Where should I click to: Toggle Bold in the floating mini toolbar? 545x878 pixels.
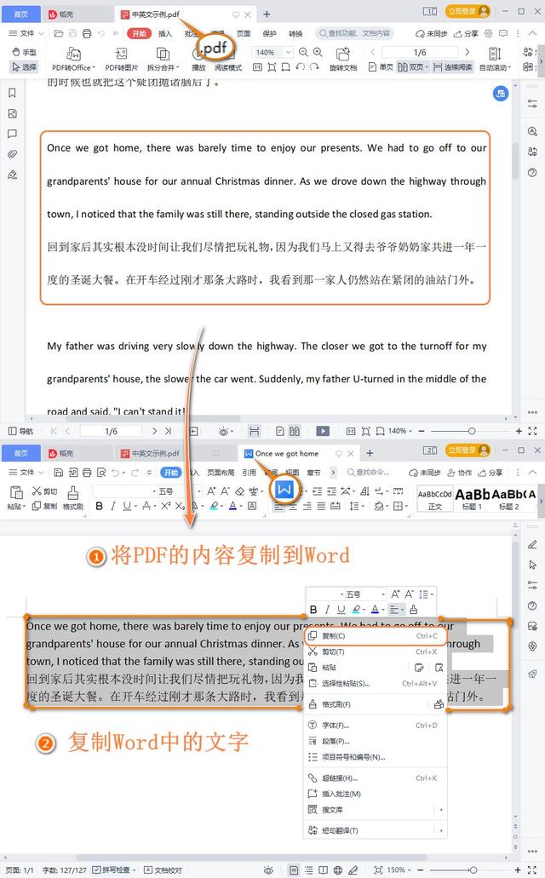(313, 609)
